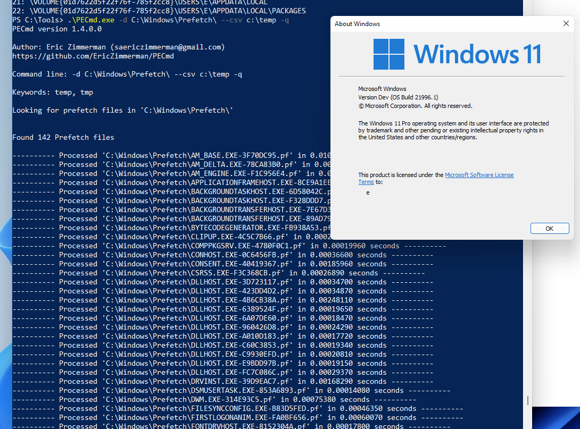Click the APPLICATIONFRAMEHOST.EXE row
Image resolution: width=580 pixels, height=429 pixels.
pyautogui.click(x=171, y=182)
